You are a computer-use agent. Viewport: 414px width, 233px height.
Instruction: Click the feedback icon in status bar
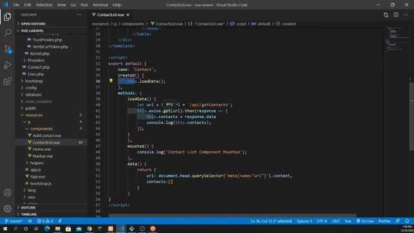coord(398,221)
